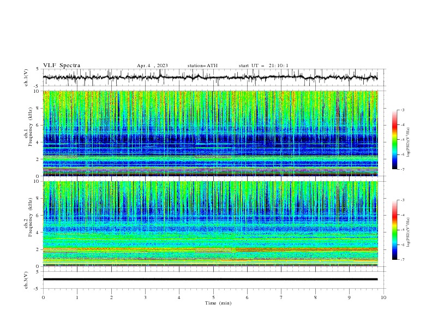The width and height of the screenshot is (432, 334).
Task: Click the "ch.1(V)" axis label
Action: pyautogui.click(x=26, y=77)
